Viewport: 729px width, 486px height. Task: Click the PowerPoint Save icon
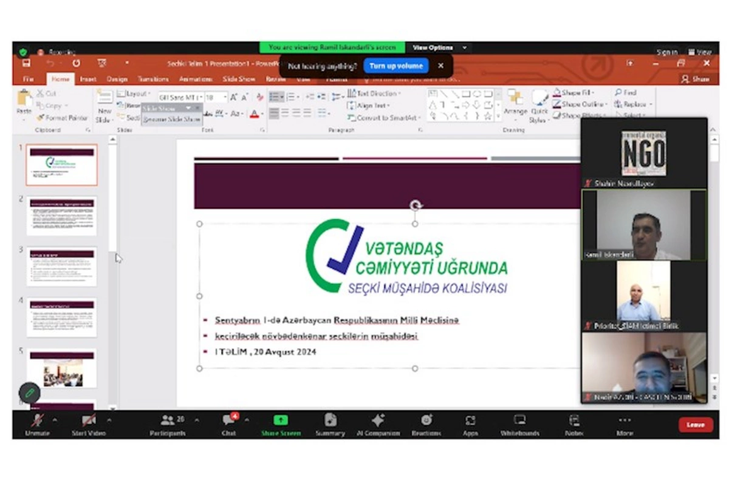26,63
